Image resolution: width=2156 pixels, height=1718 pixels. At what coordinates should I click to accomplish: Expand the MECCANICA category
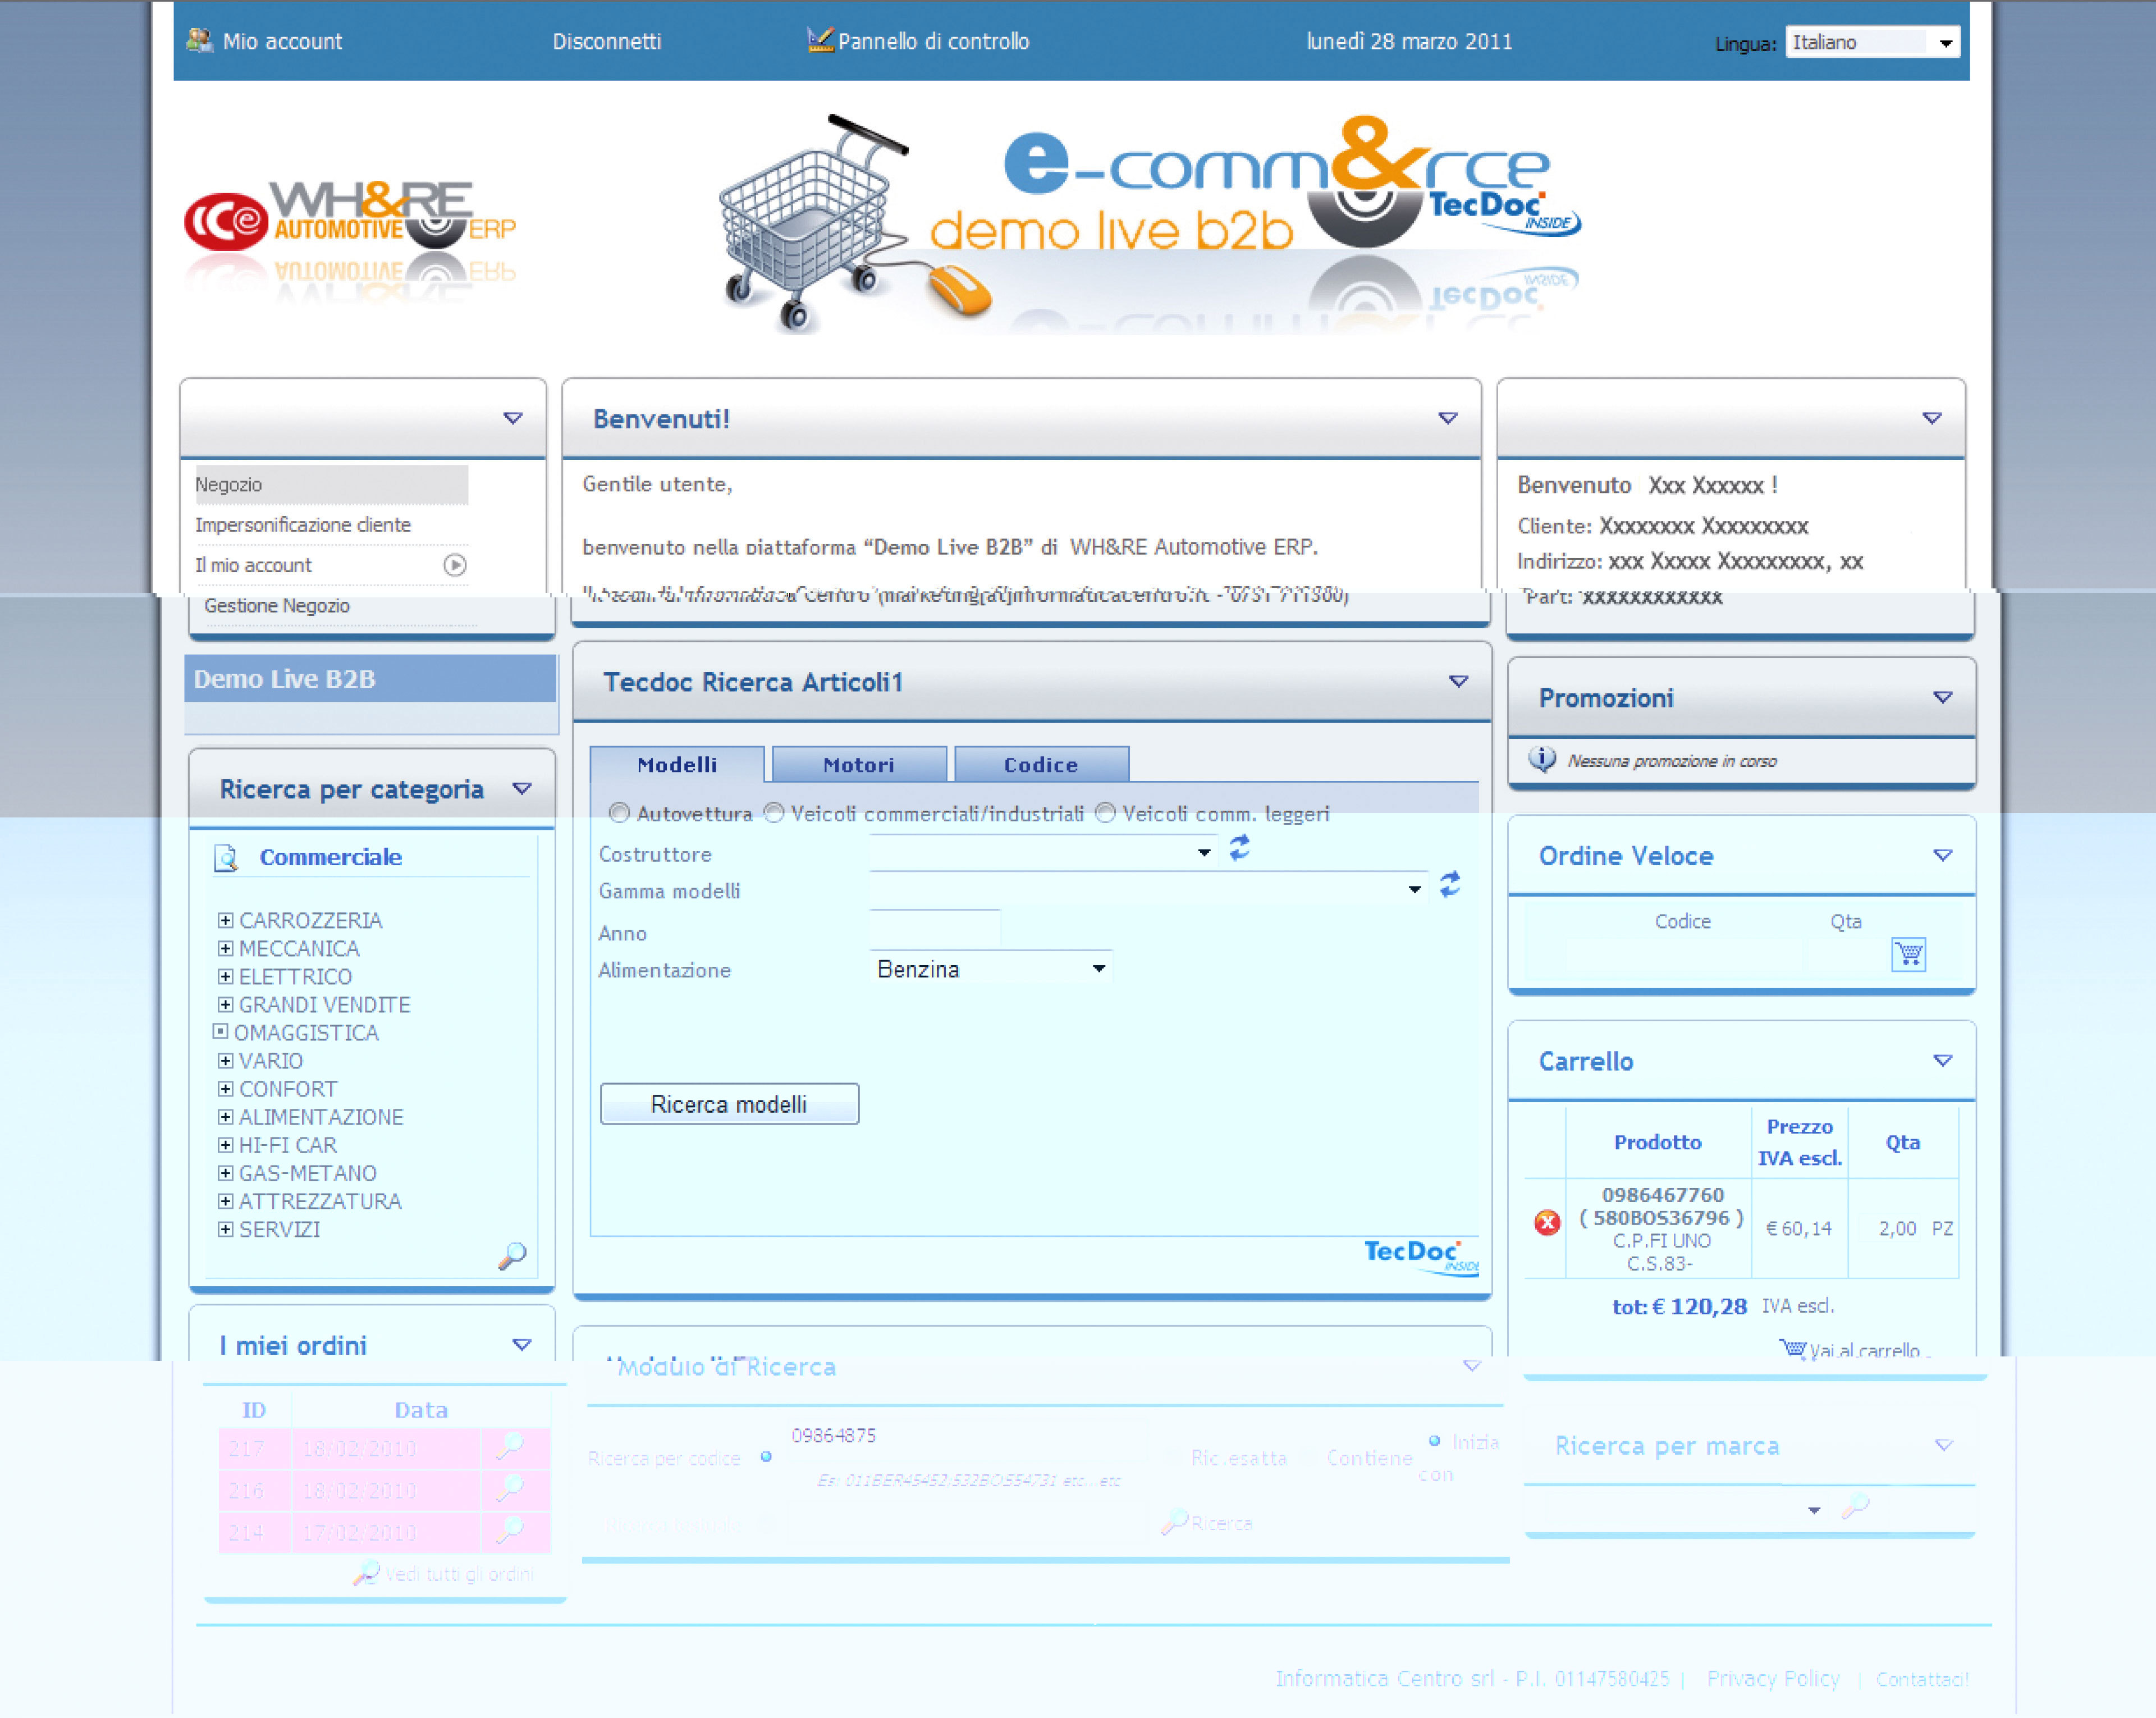tap(225, 948)
